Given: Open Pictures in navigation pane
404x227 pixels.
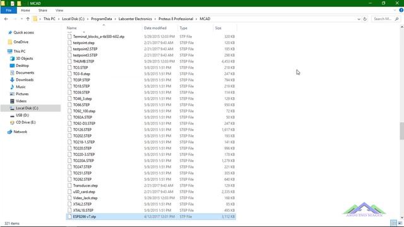Looking at the screenshot, I should pyautogui.click(x=22, y=94).
